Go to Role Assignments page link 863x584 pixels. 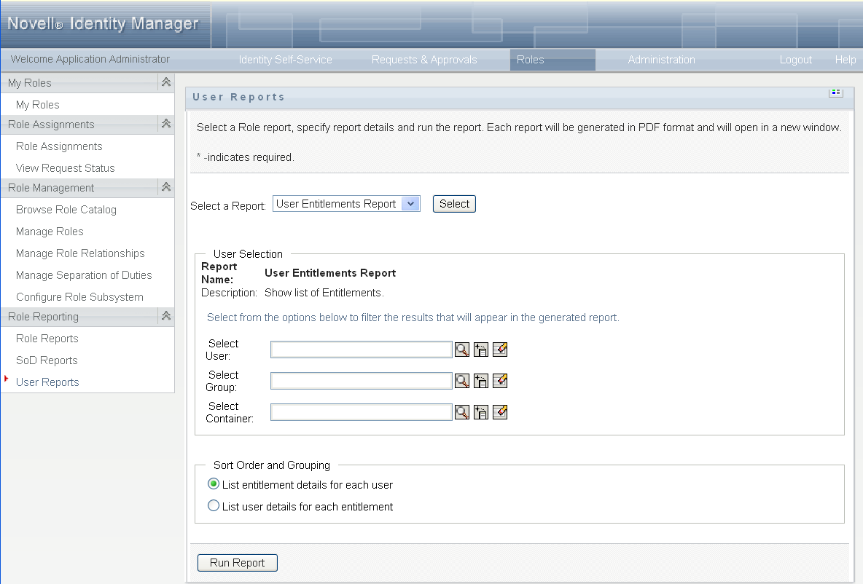pyautogui.click(x=59, y=146)
